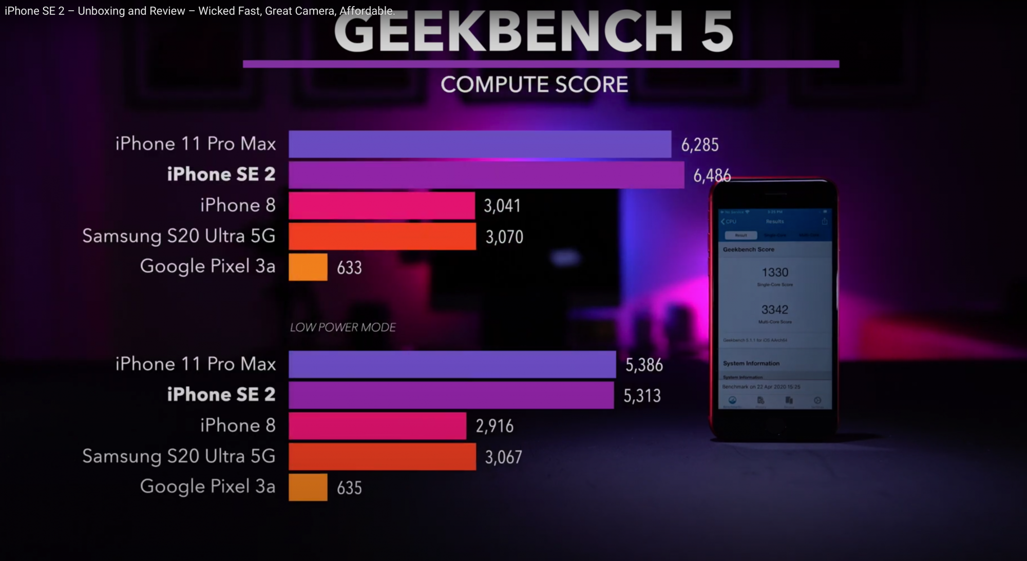The image size is (1027, 561).
Task: Click the home/main menu icon in Geekbench
Action: tap(735, 401)
